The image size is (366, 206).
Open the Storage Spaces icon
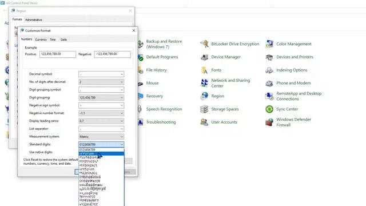(205, 109)
